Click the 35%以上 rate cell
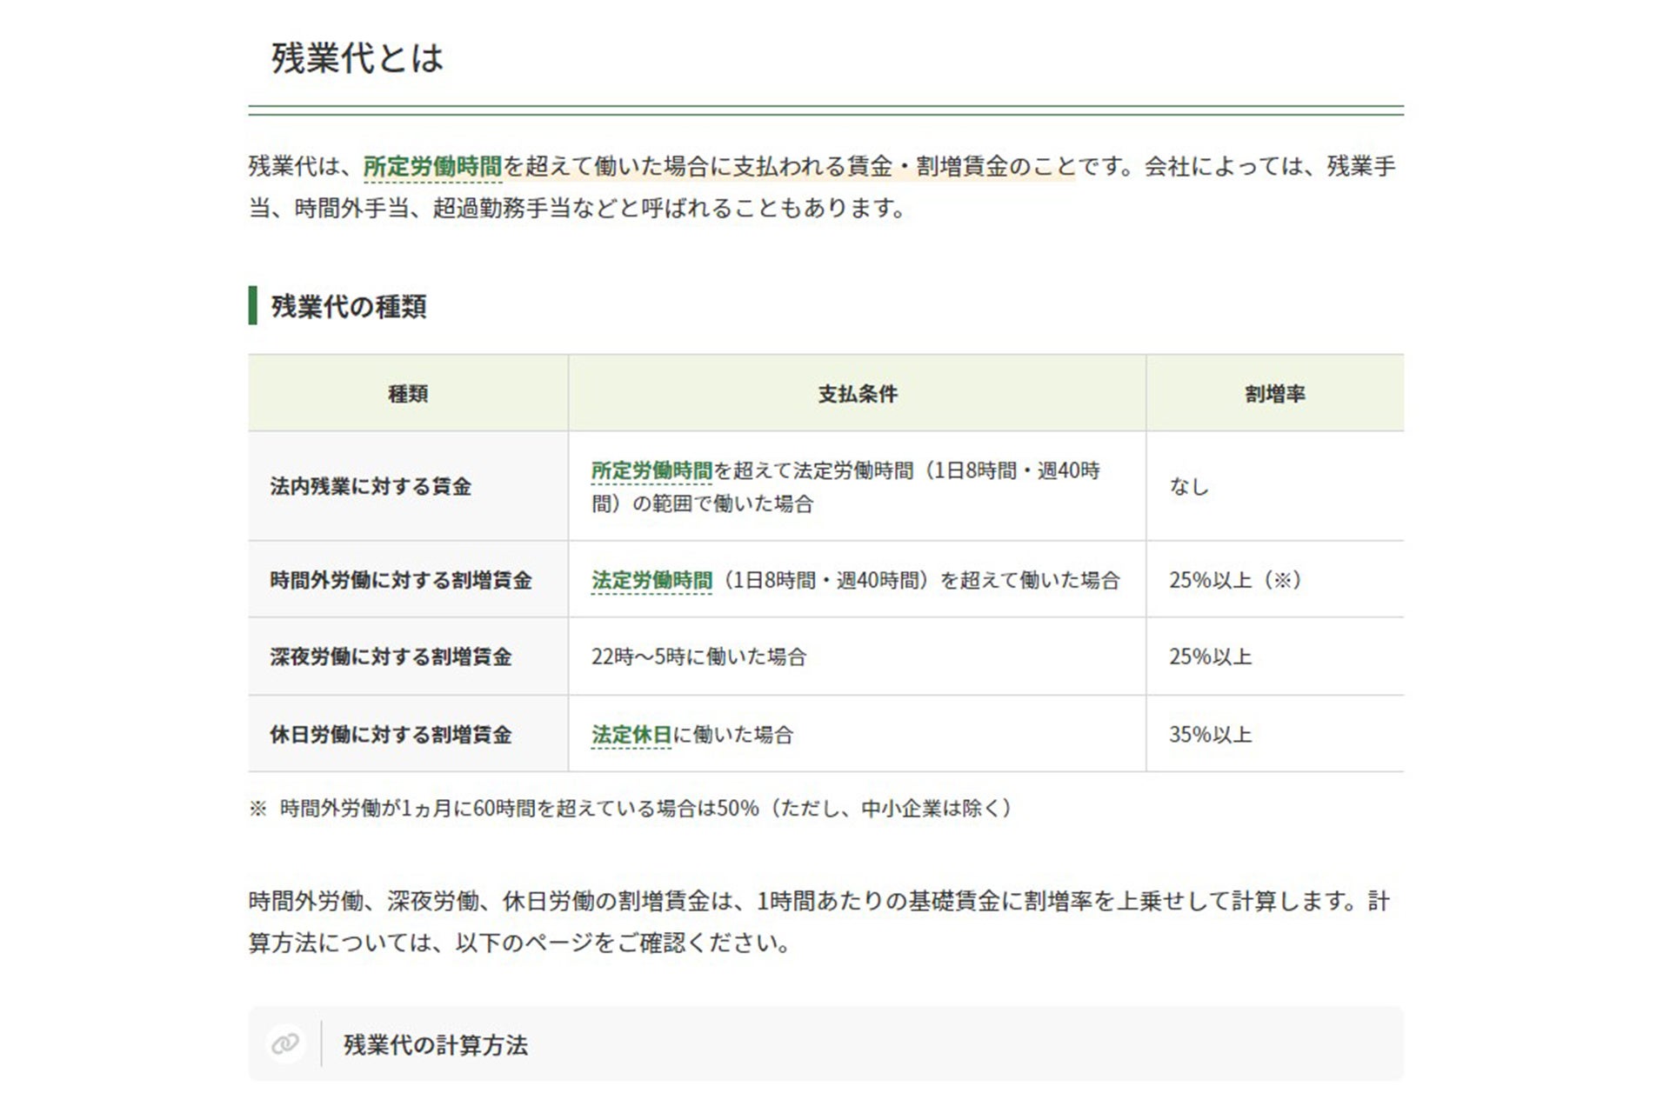The height and width of the screenshot is (1113, 1670). [x=1210, y=735]
